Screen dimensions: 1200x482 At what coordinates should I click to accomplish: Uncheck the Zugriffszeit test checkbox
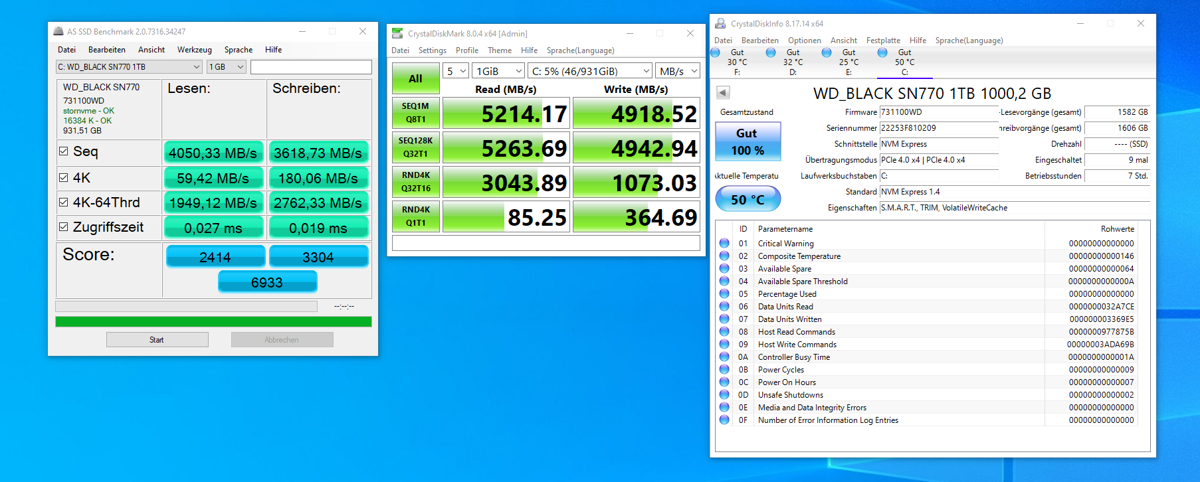(64, 227)
